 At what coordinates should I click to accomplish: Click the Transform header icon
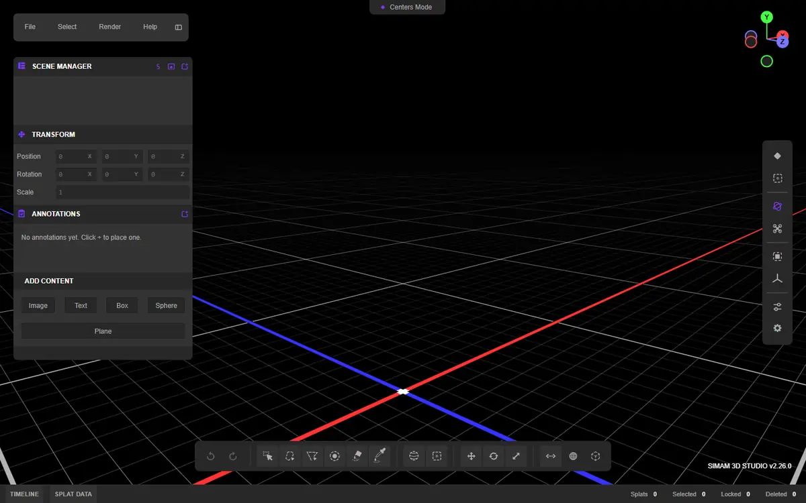[21, 135]
